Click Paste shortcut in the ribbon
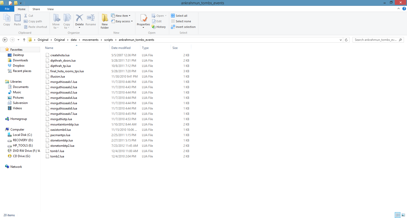Image resolution: width=407 pixels, height=218 pixels. pyautogui.click(x=36, y=27)
